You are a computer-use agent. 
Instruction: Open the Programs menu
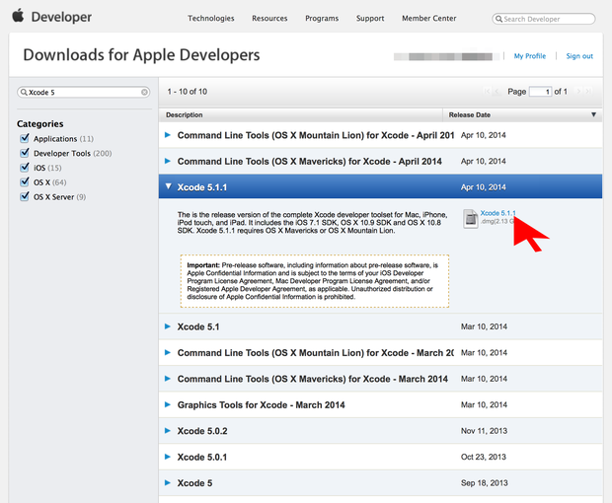tap(322, 19)
